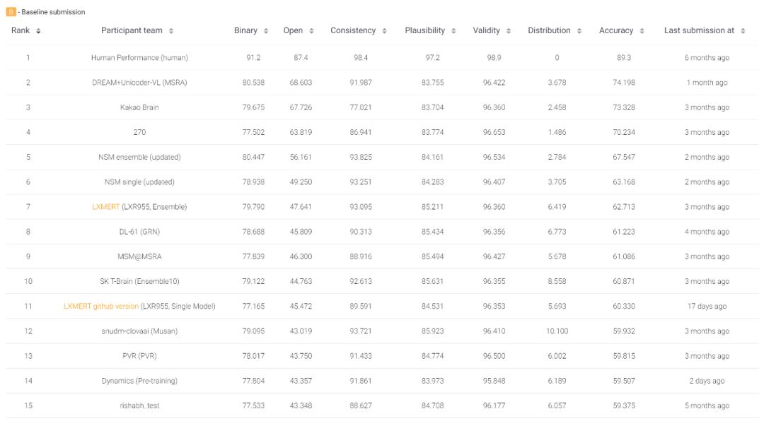The width and height of the screenshot is (764, 421).
Task: Select the Dynamics (Pre-training) team entry
Action: coord(139,381)
